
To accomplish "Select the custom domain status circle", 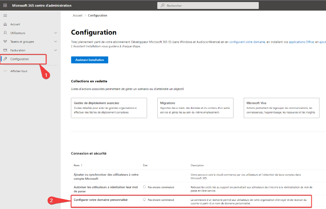I will [144, 200].
